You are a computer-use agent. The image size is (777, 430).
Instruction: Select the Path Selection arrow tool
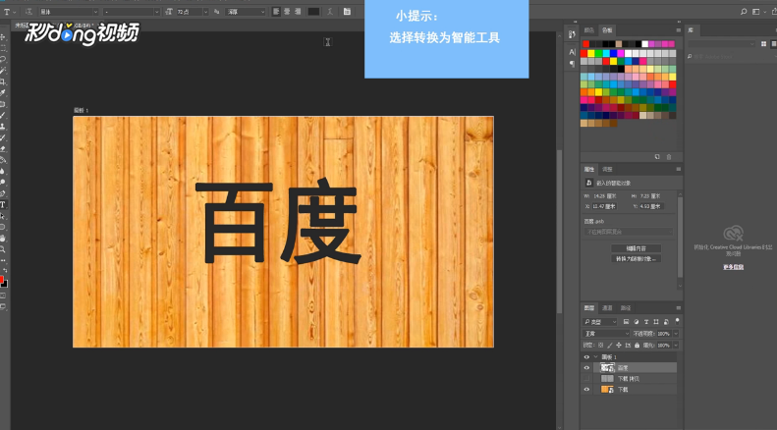click(x=3, y=216)
